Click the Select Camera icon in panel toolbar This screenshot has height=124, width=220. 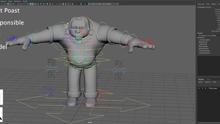(x=1, y=4)
